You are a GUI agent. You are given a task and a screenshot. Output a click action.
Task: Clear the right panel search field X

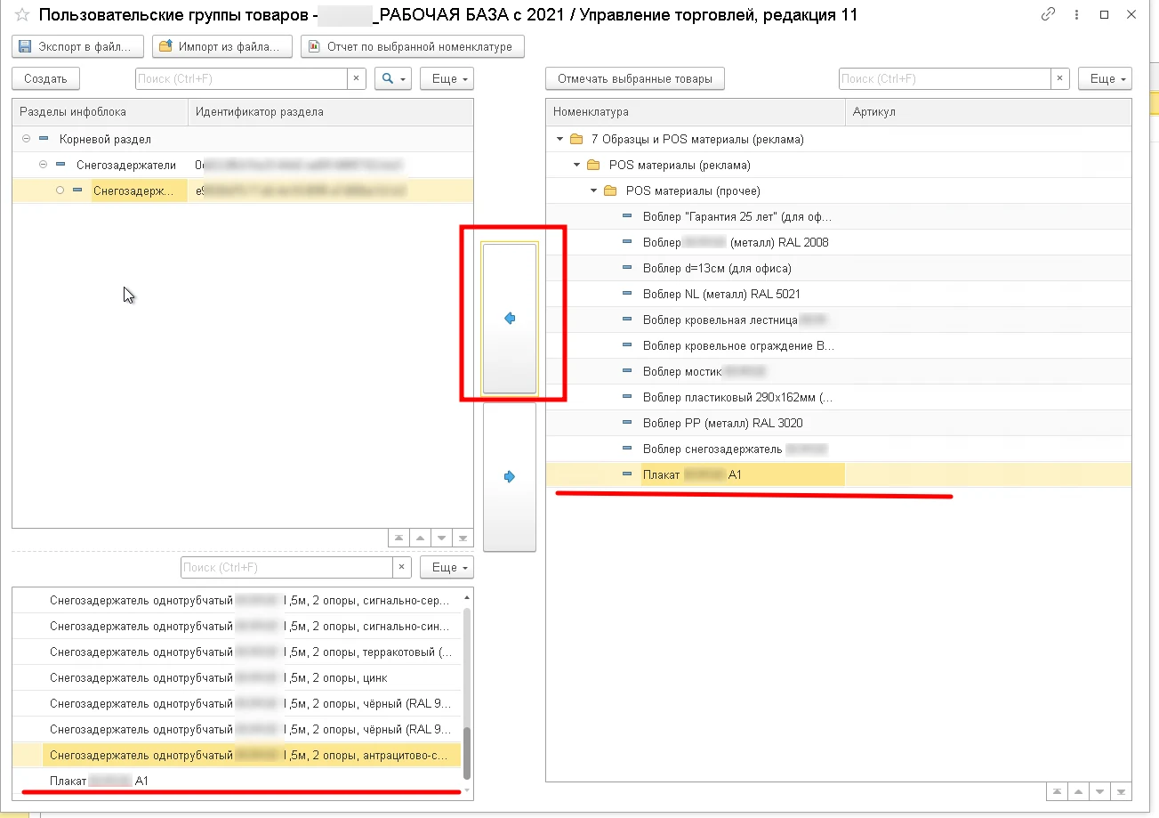point(1060,78)
